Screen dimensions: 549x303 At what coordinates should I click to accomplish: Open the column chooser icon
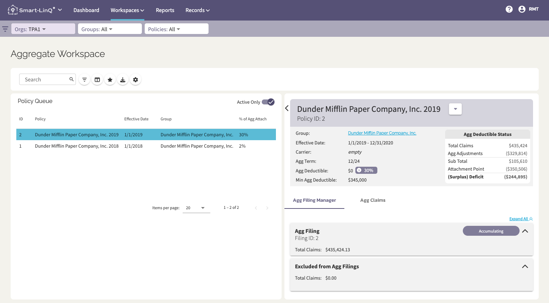pos(97,80)
